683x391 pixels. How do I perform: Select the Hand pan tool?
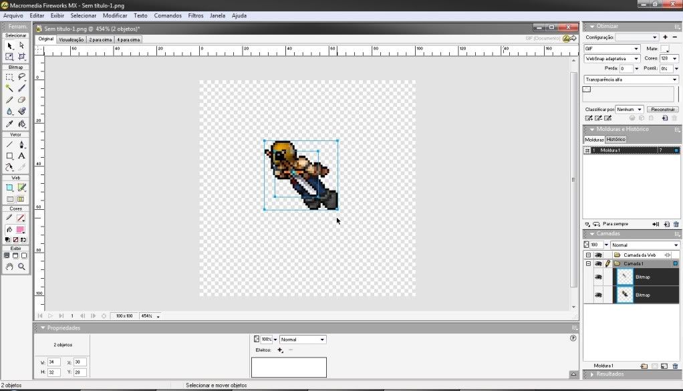[9, 267]
